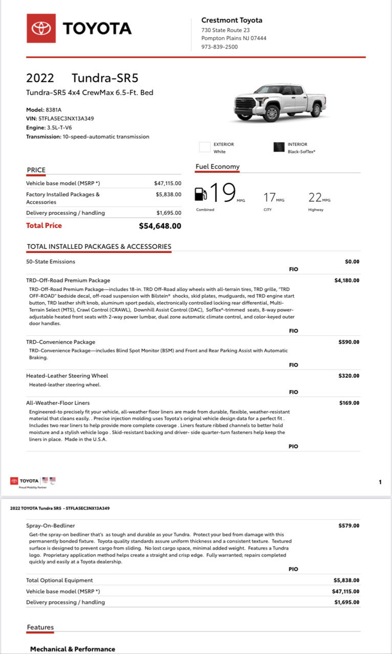Viewport: 392px width, 654px height.
Task: Select the Black-SofTex interior swatch
Action: 279,148
